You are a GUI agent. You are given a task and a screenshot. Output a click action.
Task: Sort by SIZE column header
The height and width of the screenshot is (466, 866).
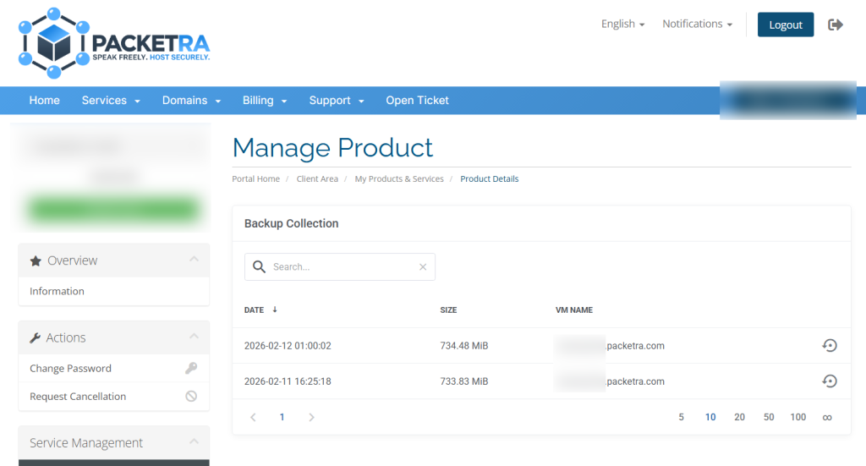(x=448, y=310)
